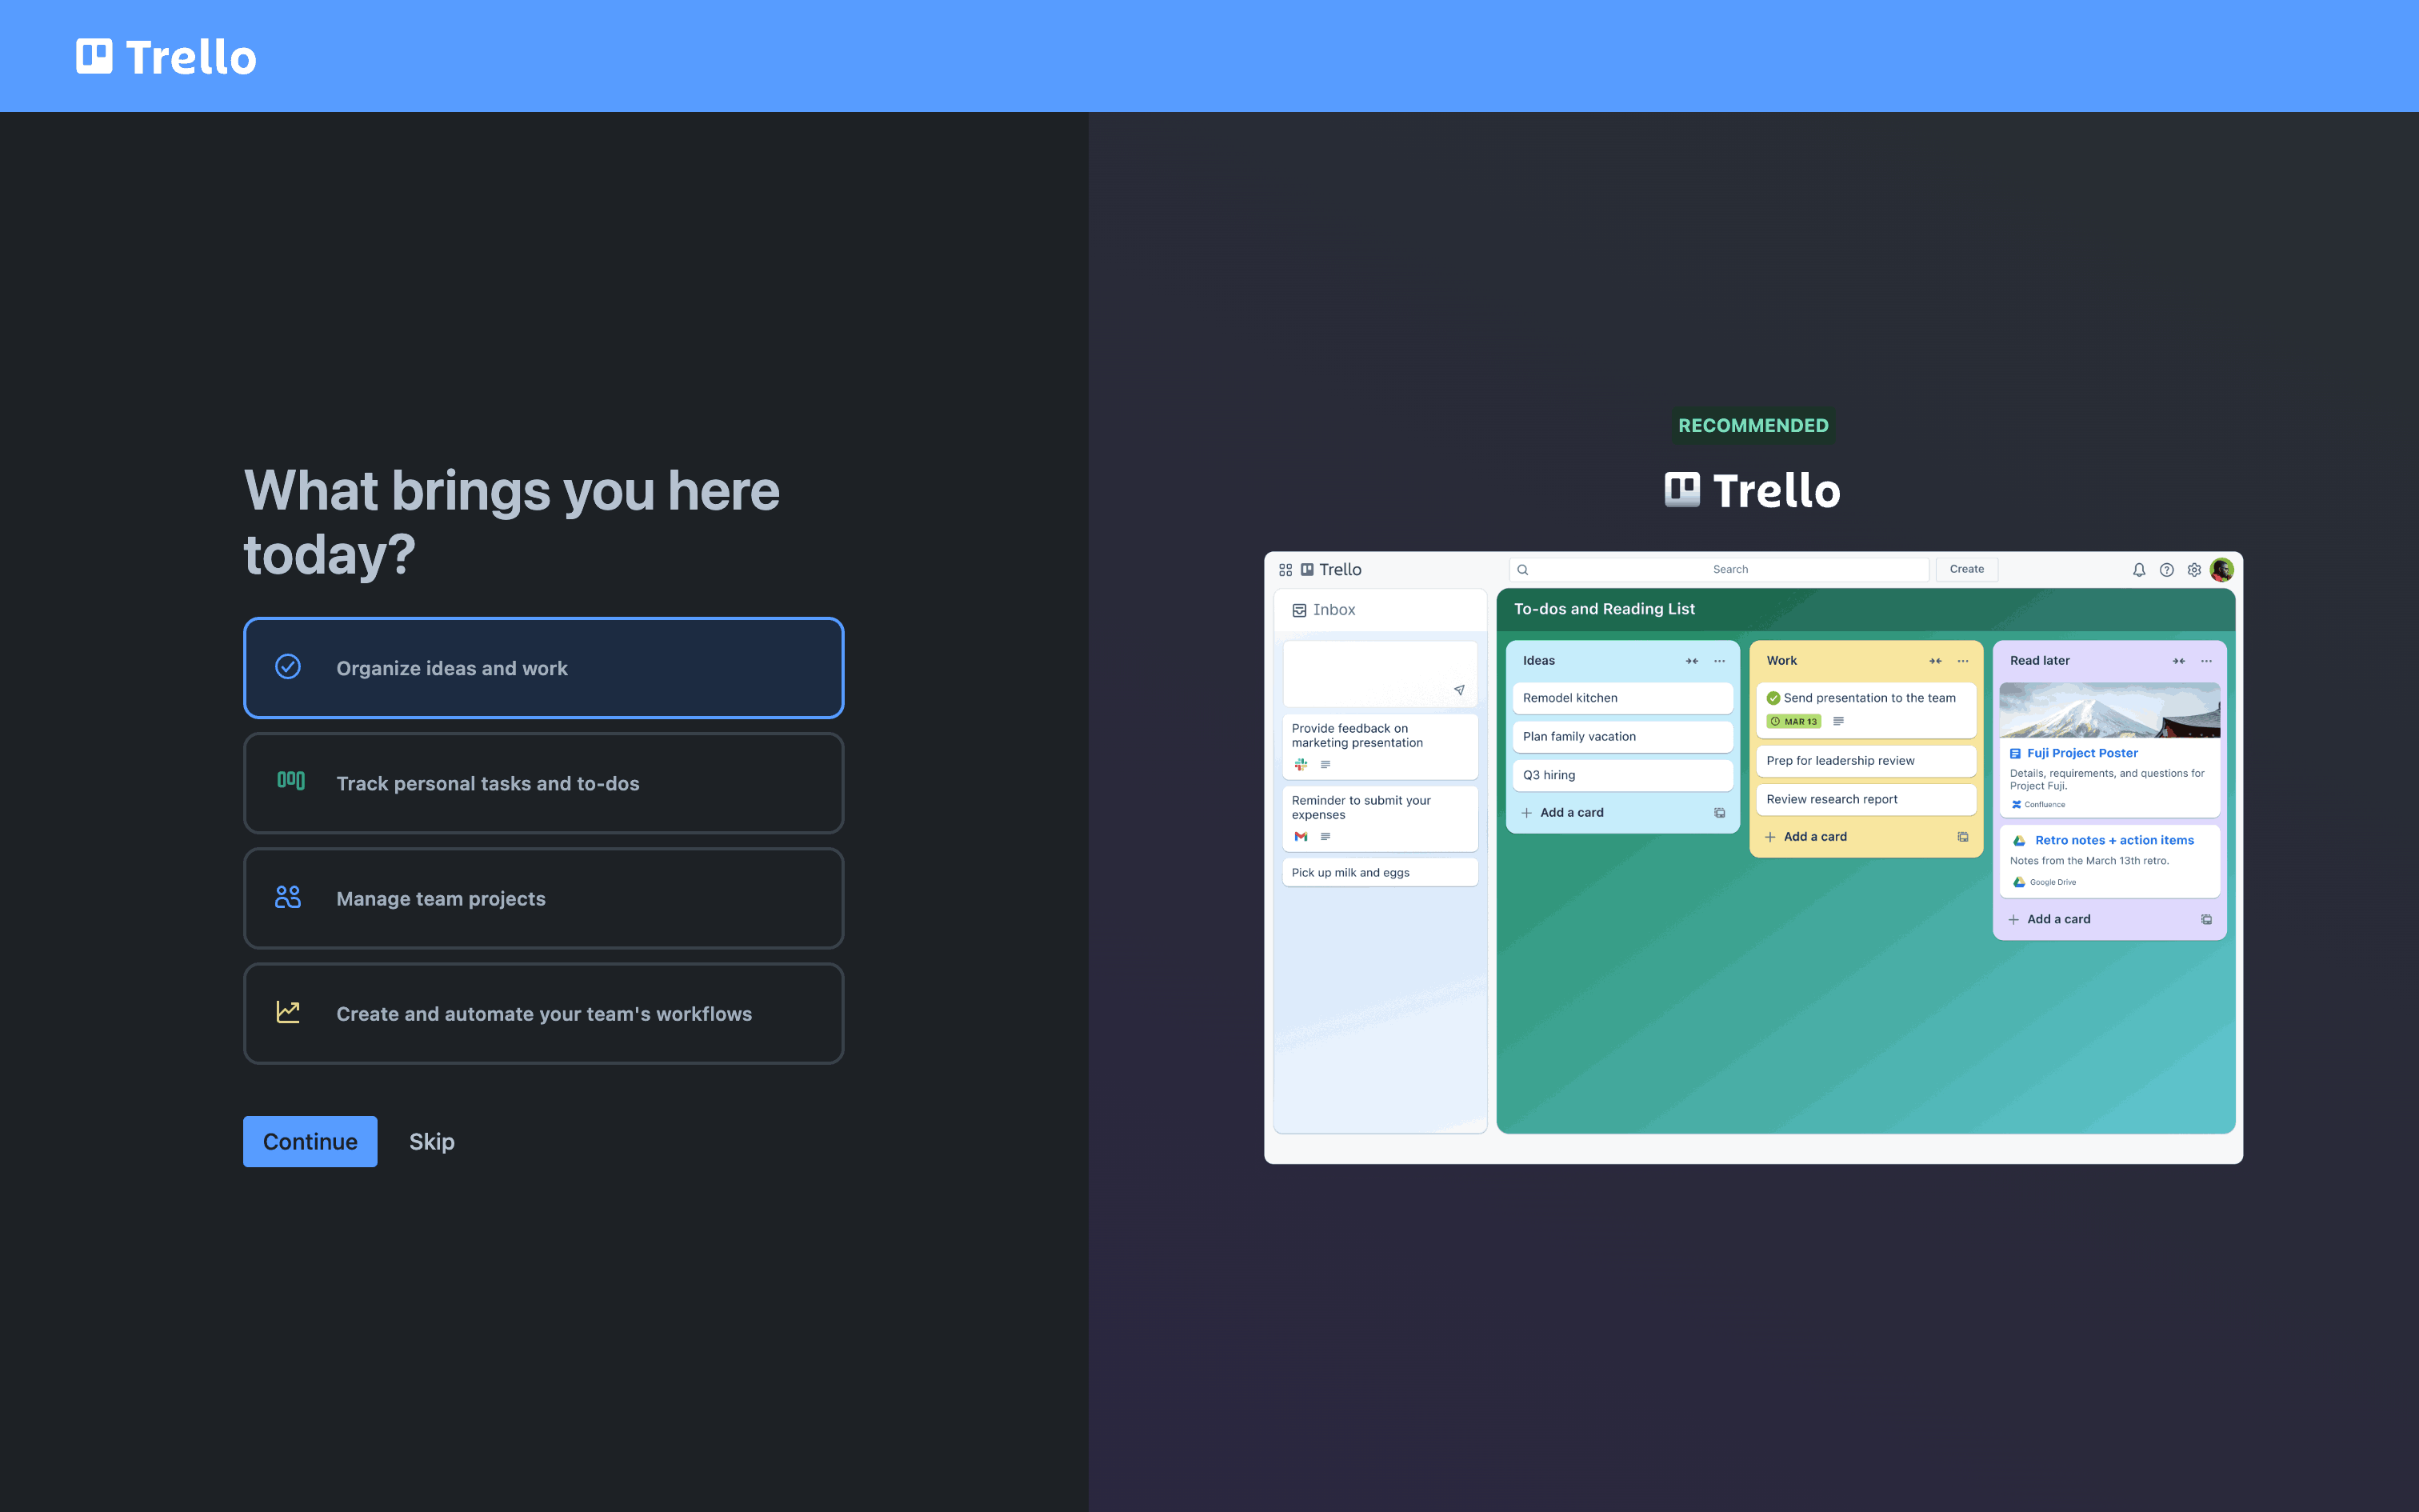The height and width of the screenshot is (1512, 2419).
Task: Click the Continue button
Action: (310, 1141)
